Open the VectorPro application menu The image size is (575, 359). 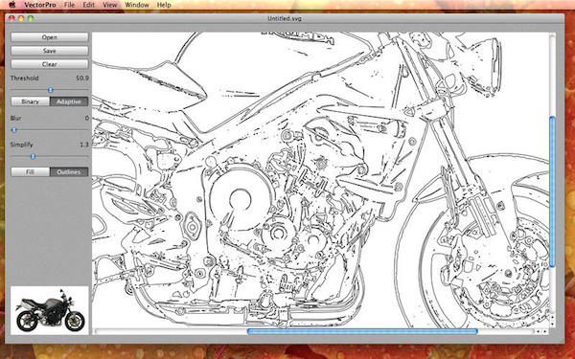[x=40, y=5]
